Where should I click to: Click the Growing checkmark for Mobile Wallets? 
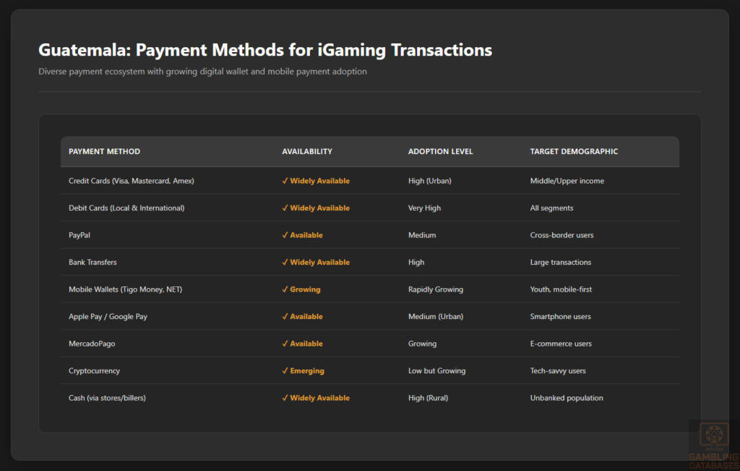285,289
